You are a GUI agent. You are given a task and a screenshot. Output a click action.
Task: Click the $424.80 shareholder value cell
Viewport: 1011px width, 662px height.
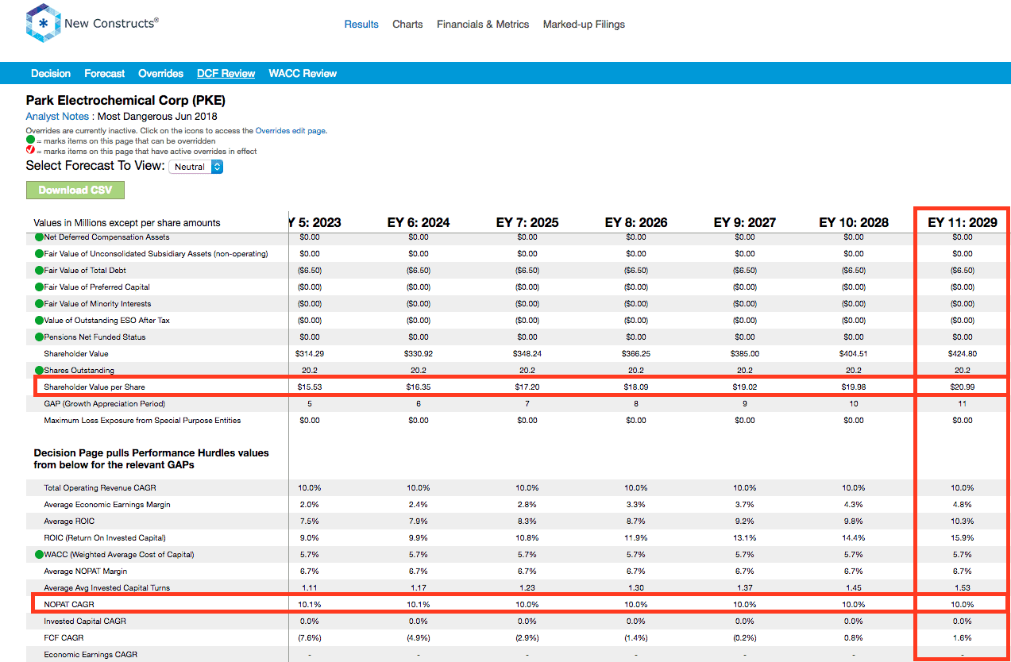(x=963, y=353)
